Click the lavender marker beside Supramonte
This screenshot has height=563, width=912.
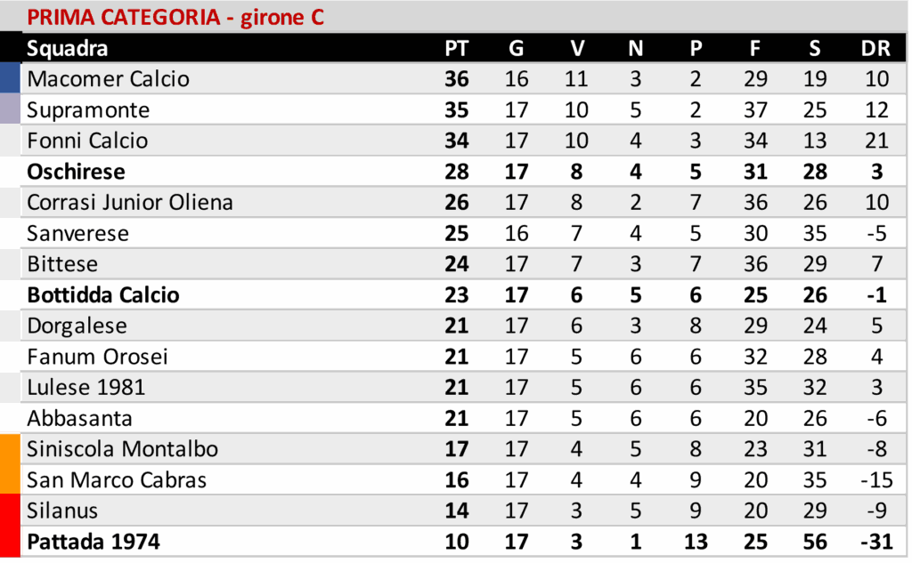tap(10, 109)
